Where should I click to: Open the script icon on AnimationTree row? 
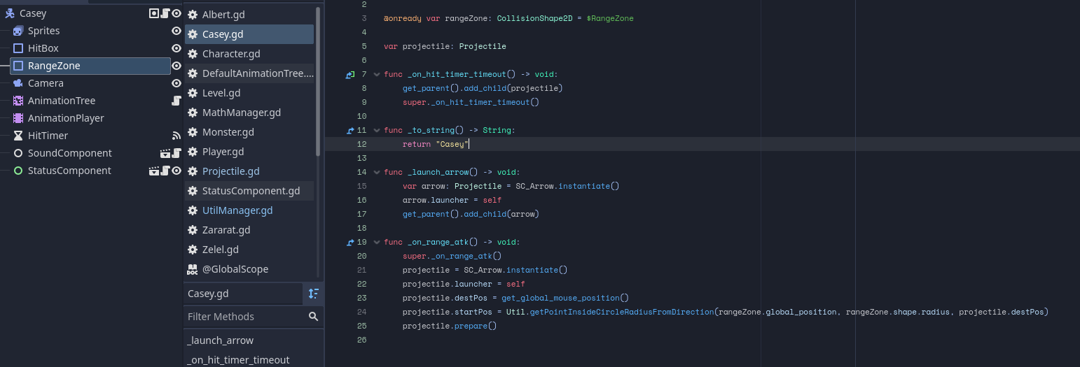pos(176,101)
